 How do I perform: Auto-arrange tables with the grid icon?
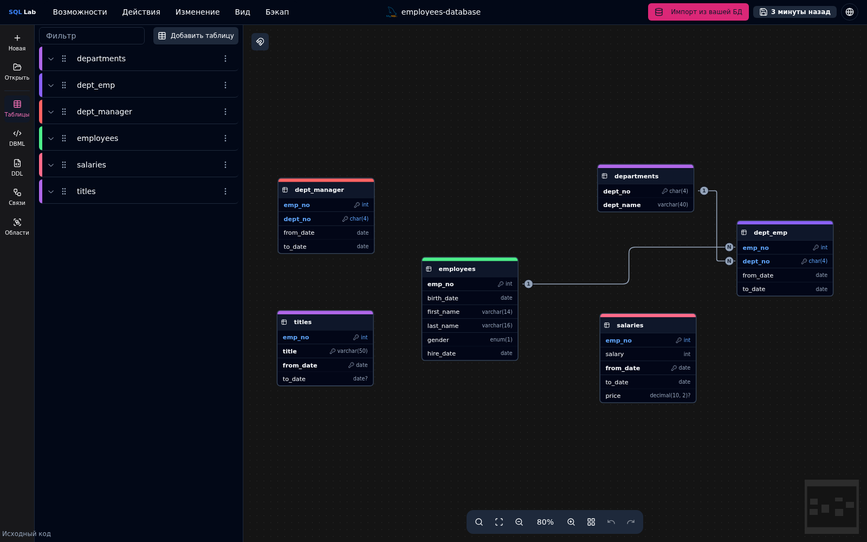(591, 522)
